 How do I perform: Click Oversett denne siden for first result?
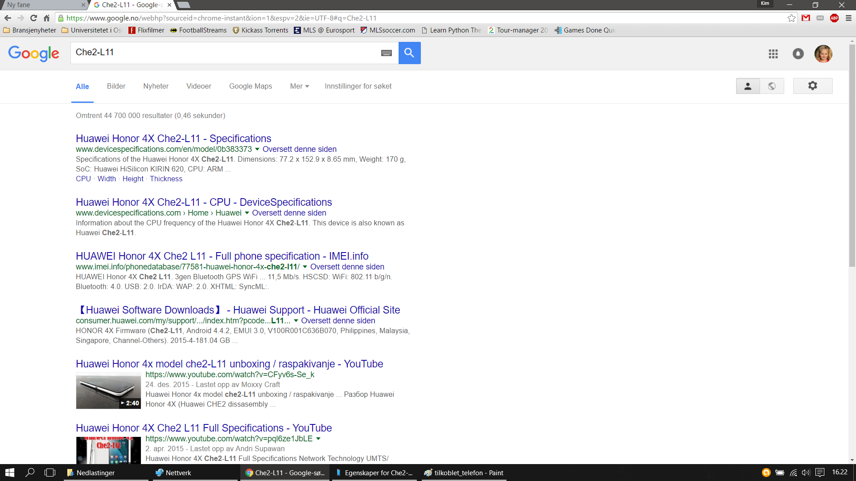[x=299, y=150]
